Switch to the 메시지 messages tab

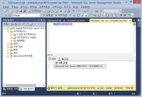pyautogui.click(x=63, y=59)
